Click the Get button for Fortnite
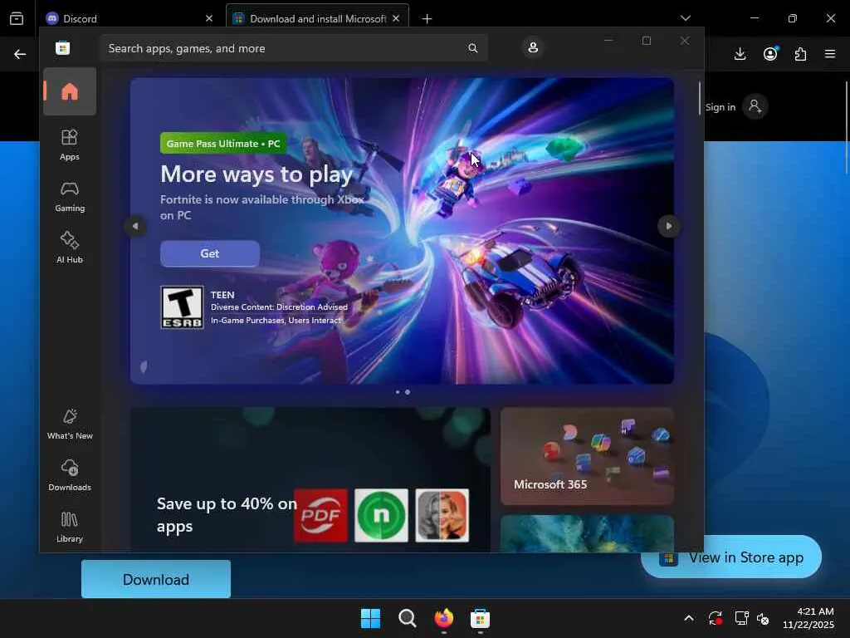The width and height of the screenshot is (850, 638). 210,253
